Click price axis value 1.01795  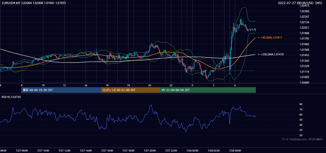click(x=304, y=39)
